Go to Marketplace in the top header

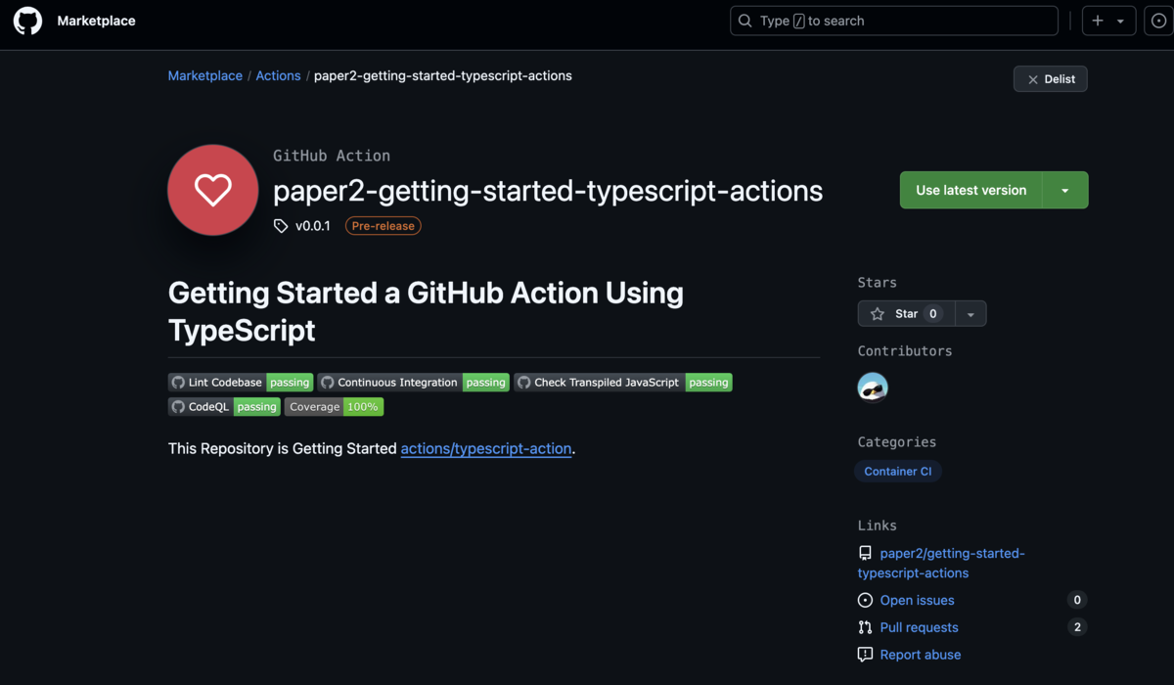point(97,21)
